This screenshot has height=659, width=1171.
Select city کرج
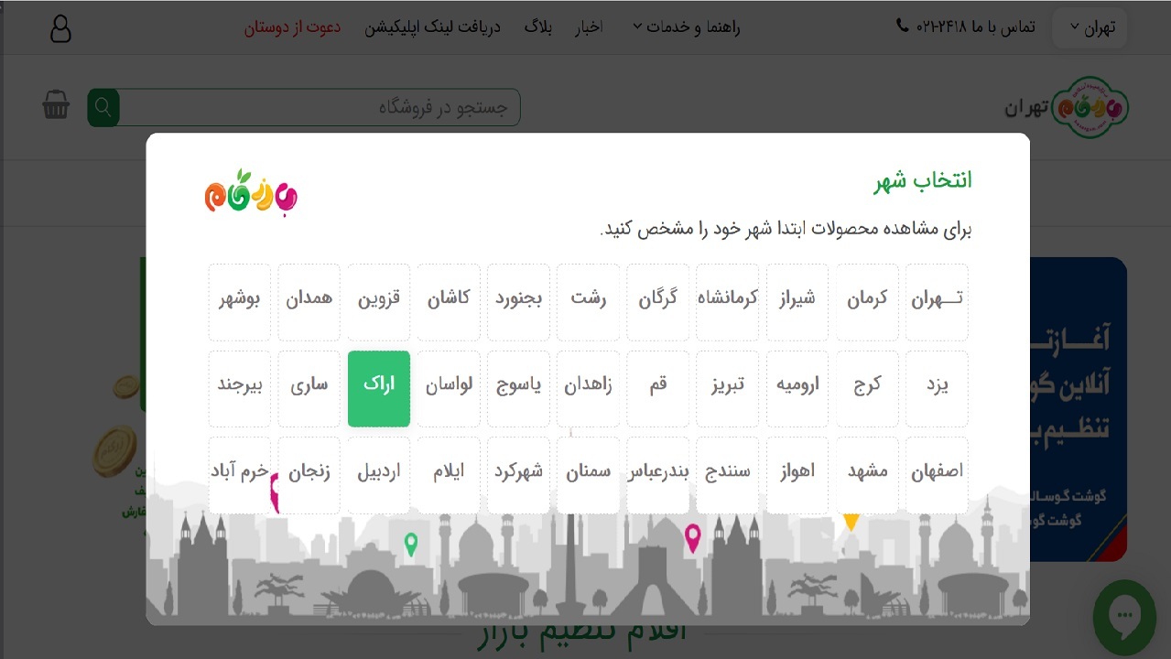tap(867, 389)
